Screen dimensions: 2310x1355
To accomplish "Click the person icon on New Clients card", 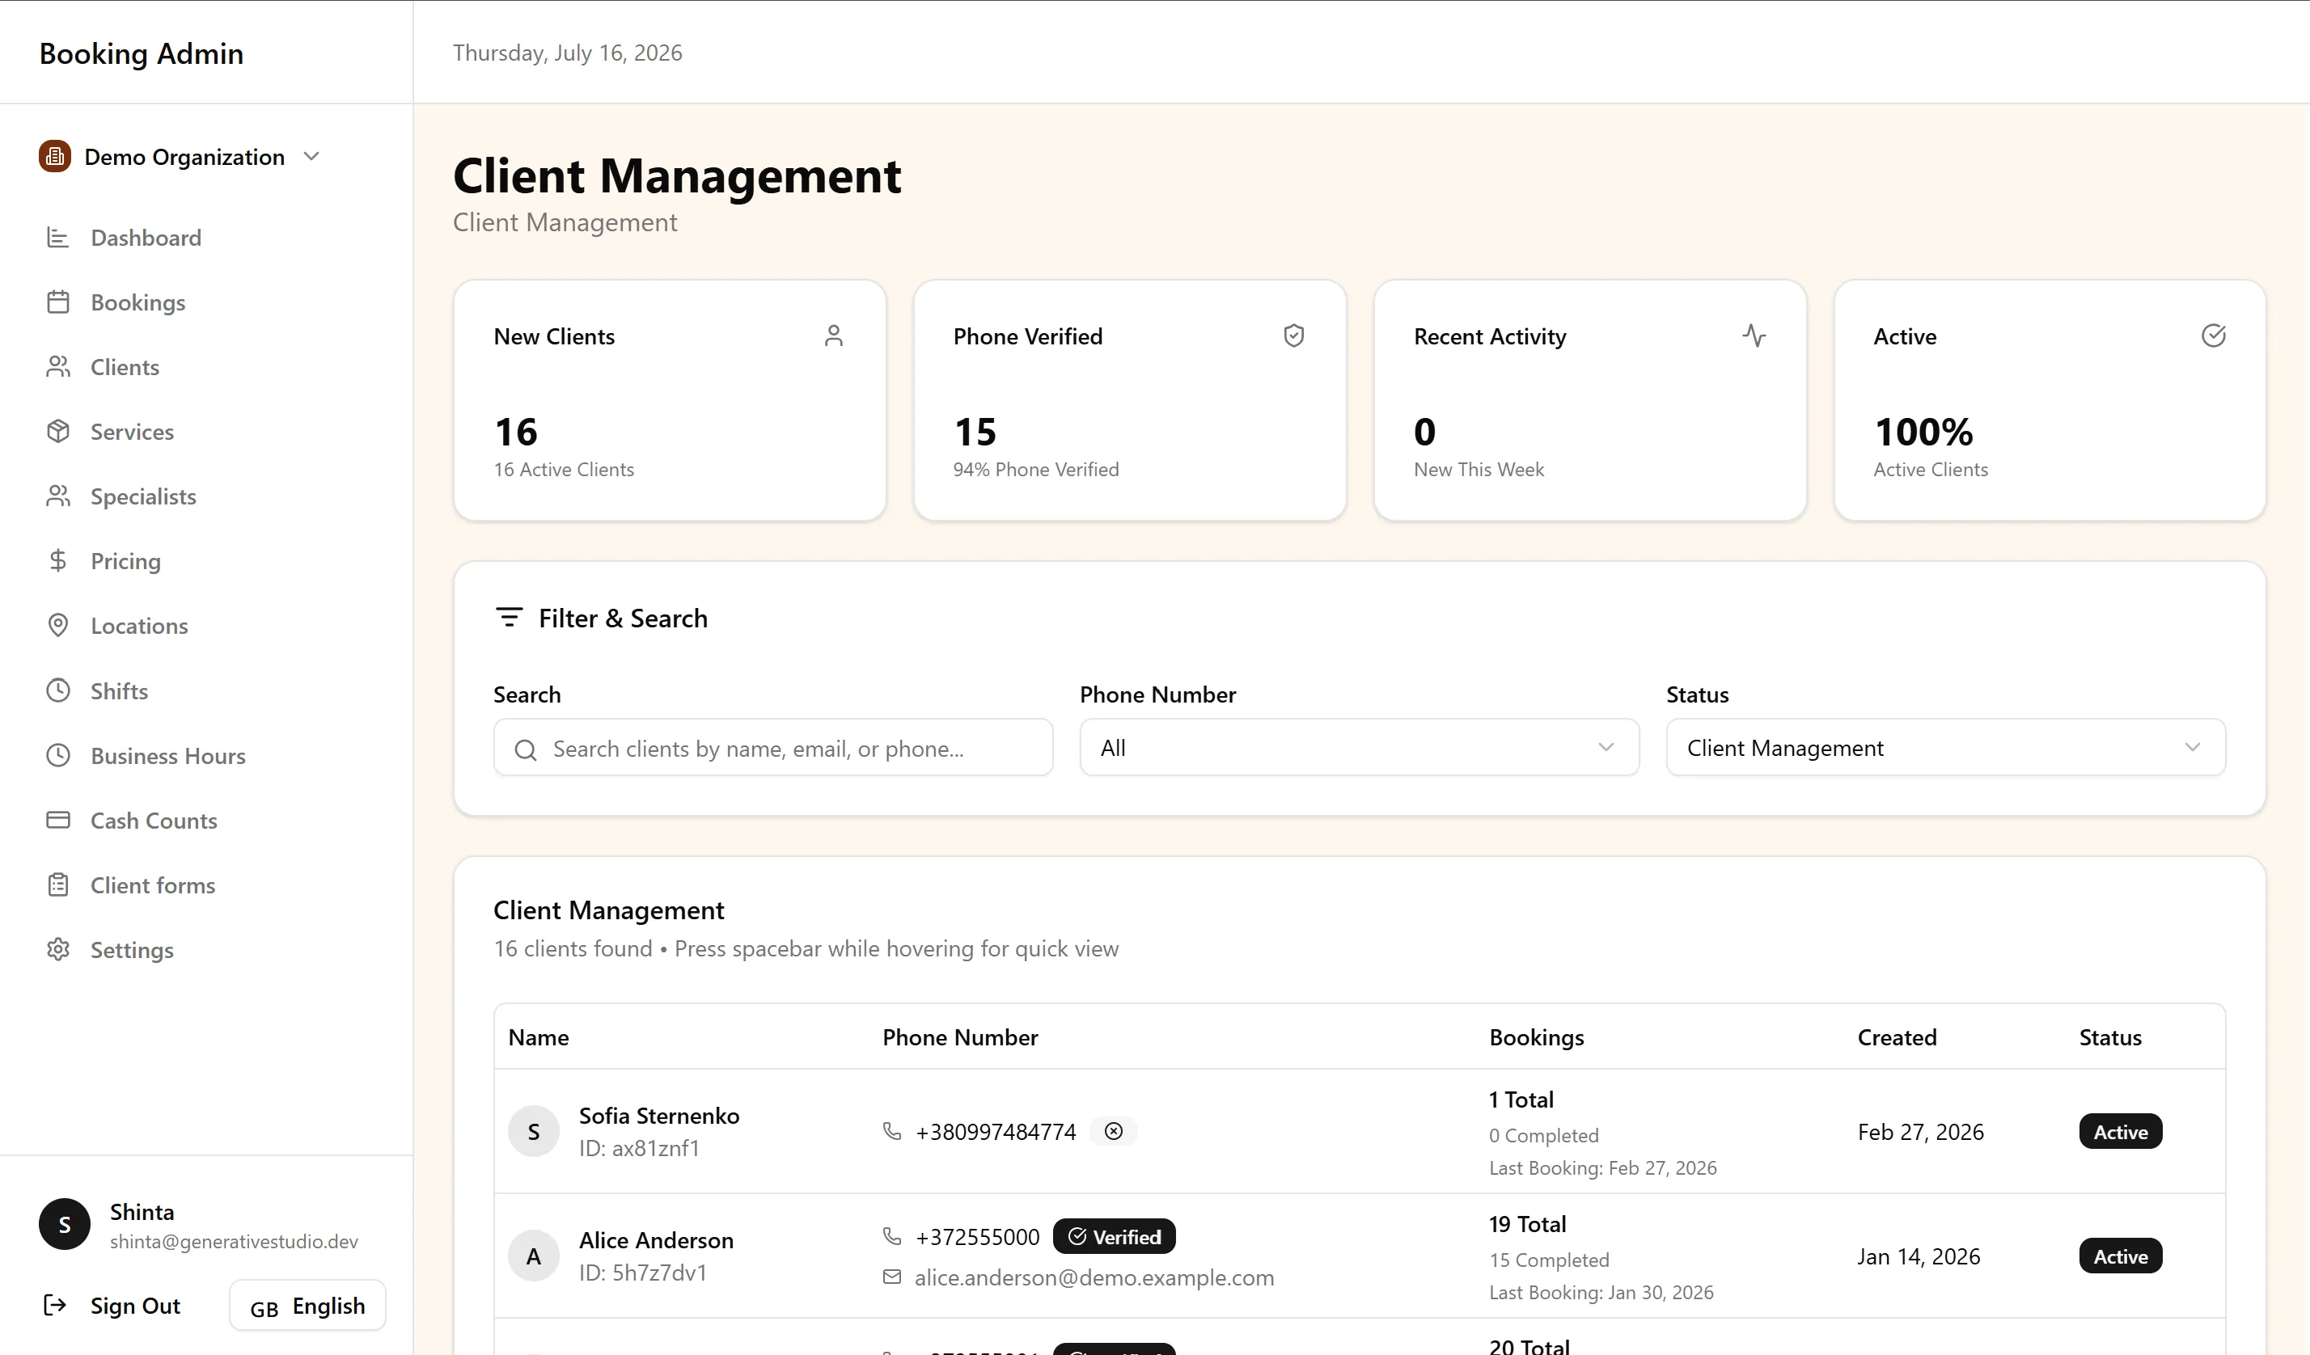I will pos(833,336).
